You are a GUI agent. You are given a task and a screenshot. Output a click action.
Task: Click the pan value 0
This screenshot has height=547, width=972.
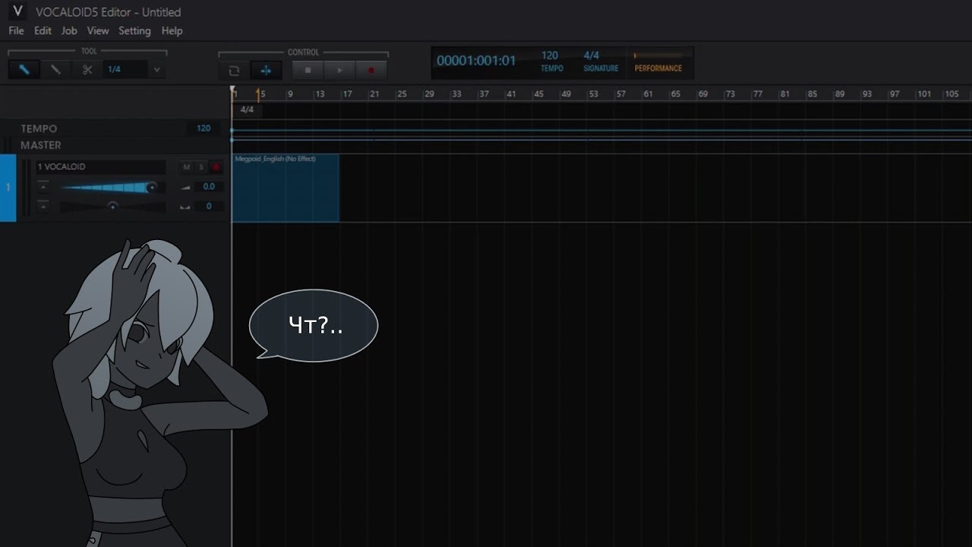point(209,207)
